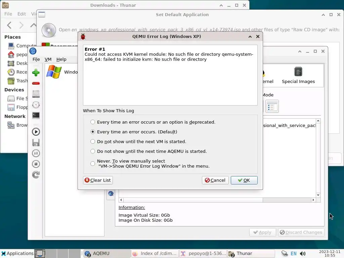Viewport: 344px width, 258px height.
Task: Open the AQEMU File menu
Action: tap(36, 59)
